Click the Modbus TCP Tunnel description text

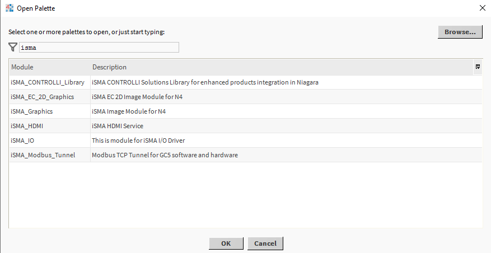tap(165, 155)
